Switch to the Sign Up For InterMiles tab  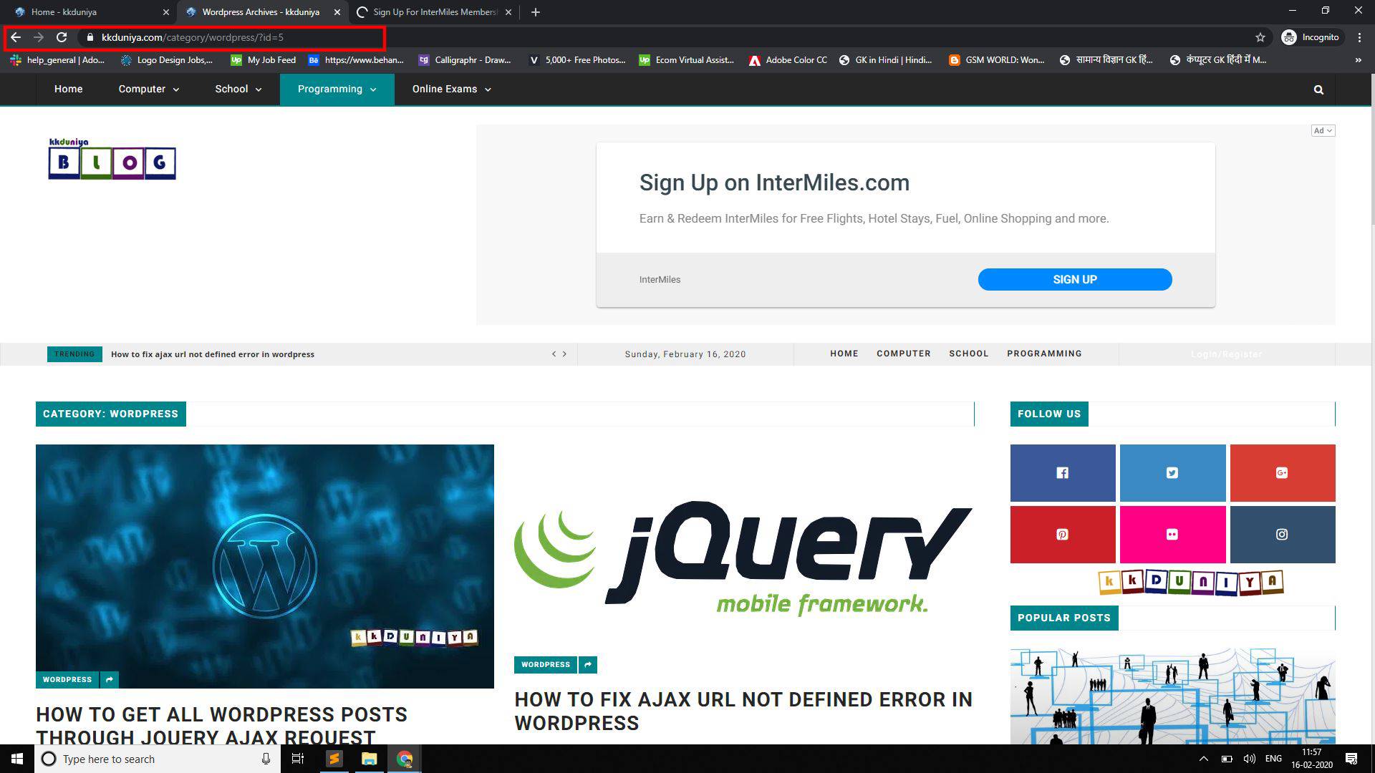pyautogui.click(x=430, y=11)
